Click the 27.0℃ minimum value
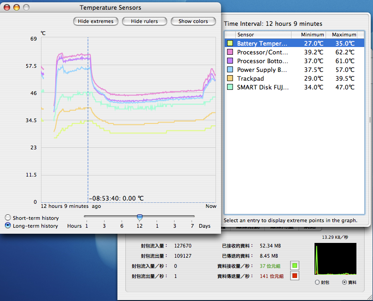The width and height of the screenshot is (373, 301). pyautogui.click(x=314, y=43)
